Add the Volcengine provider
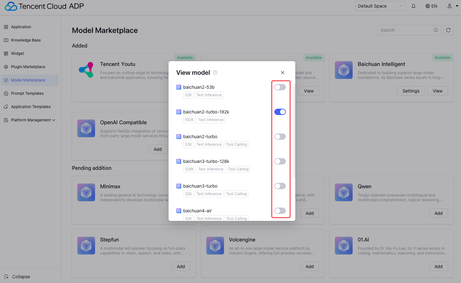This screenshot has height=283, width=461. tap(310, 267)
